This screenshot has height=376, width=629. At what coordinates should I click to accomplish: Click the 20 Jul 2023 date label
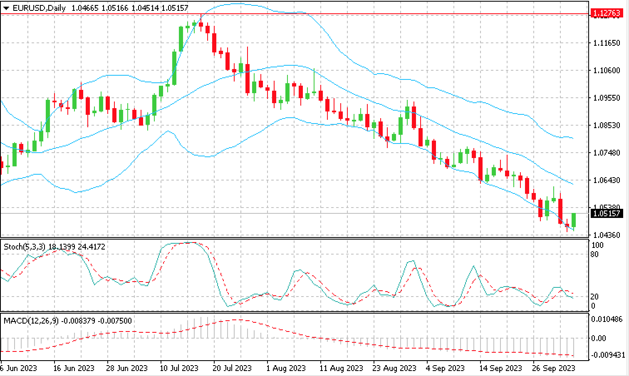pos(233,368)
